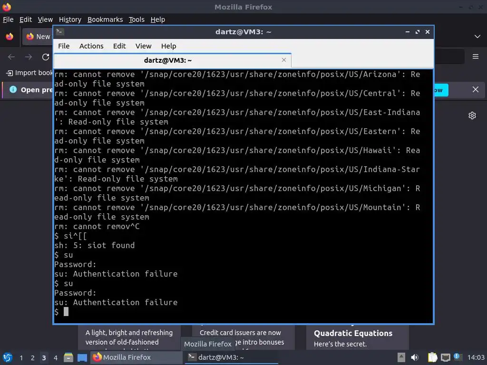Expand Firefox list all tabs chevron
Viewport: 487px width, 365px height.
tap(477, 37)
